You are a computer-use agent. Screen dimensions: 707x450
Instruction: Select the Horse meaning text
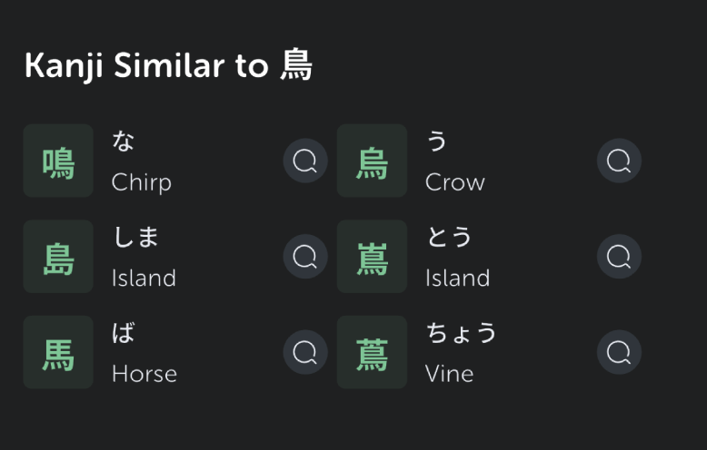[x=144, y=374]
